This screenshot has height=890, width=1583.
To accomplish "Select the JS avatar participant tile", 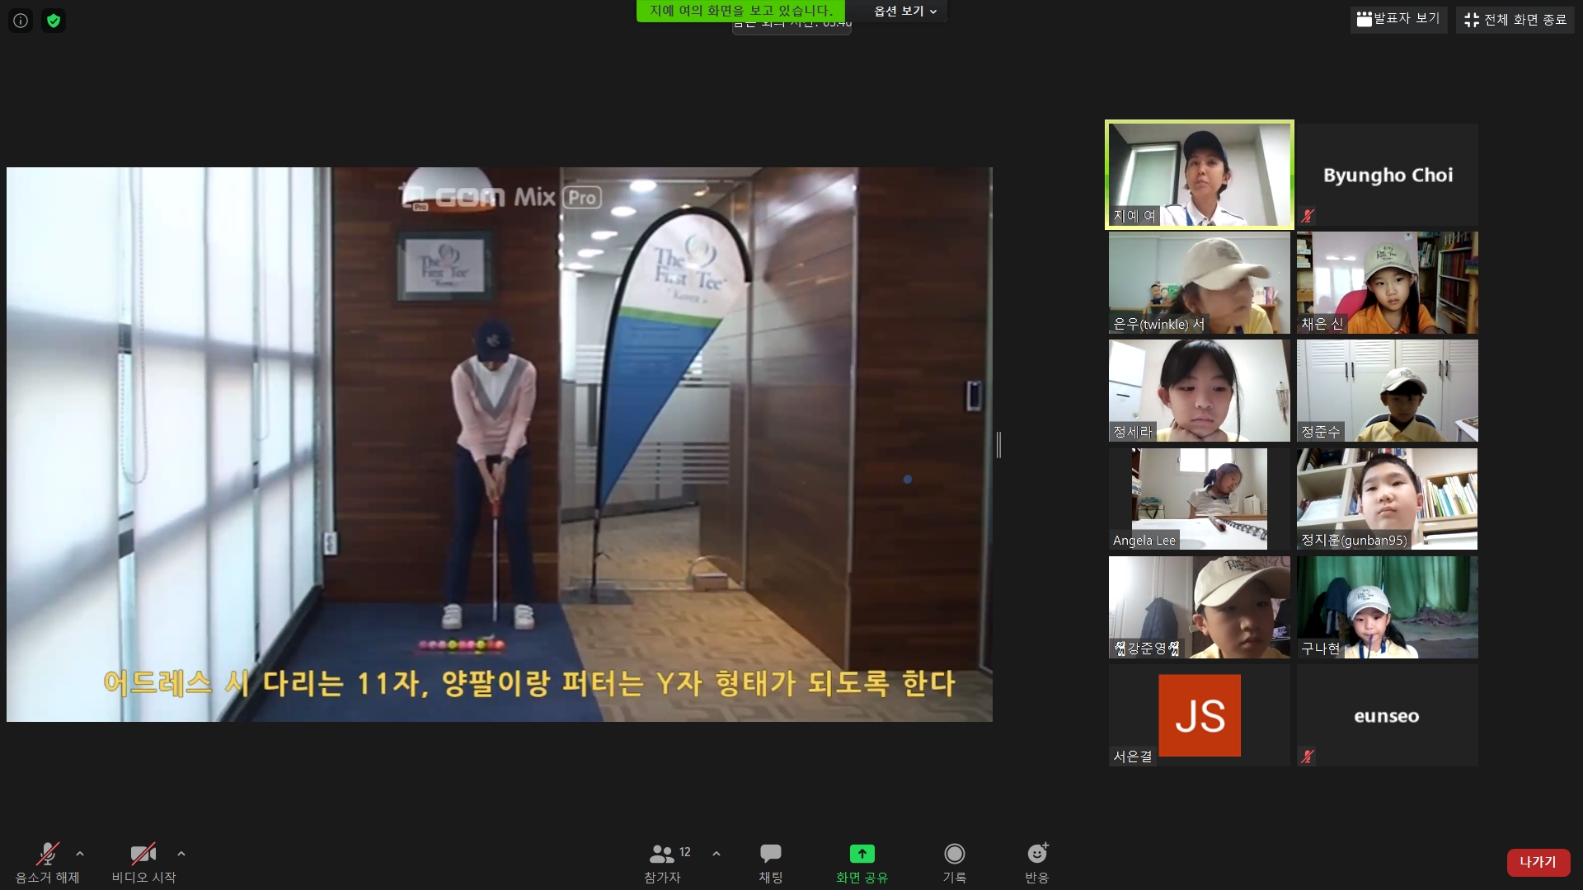I will 1199,715.
